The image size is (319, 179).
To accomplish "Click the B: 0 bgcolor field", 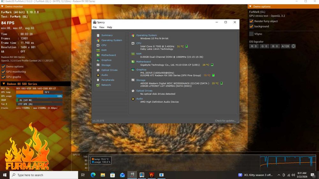I will click(x=275, y=46).
